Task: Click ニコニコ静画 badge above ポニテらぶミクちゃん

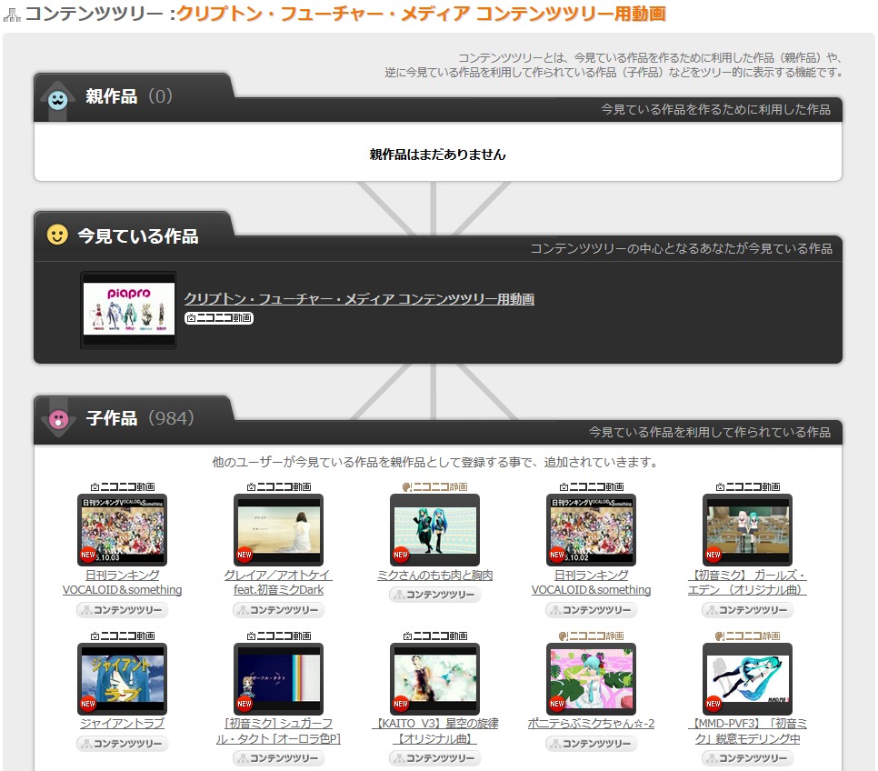Action: point(591,636)
